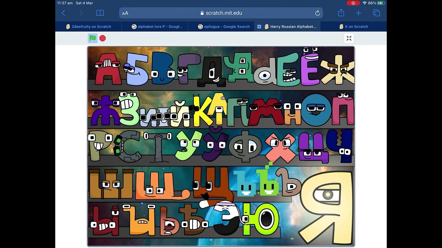The height and width of the screenshot is (248, 442).
Task: Click the salmon pink Х character
Action: tap(280, 148)
